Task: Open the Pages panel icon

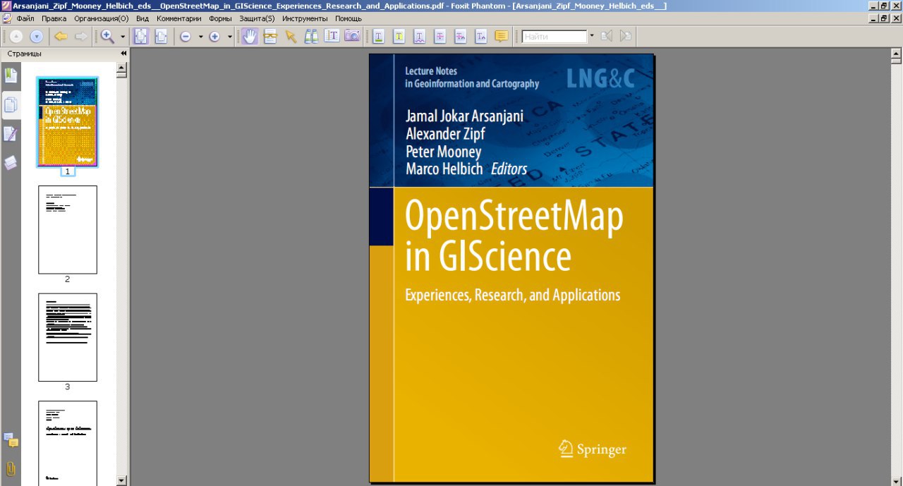Action: pos(11,105)
